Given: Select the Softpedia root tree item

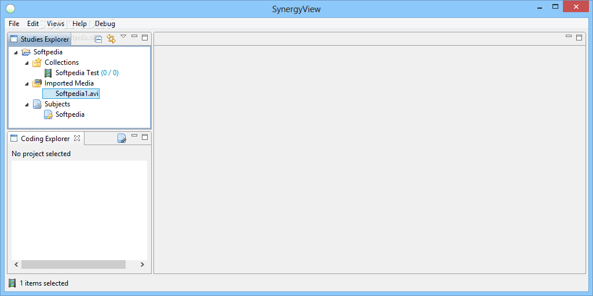Looking at the screenshot, I should coord(48,52).
